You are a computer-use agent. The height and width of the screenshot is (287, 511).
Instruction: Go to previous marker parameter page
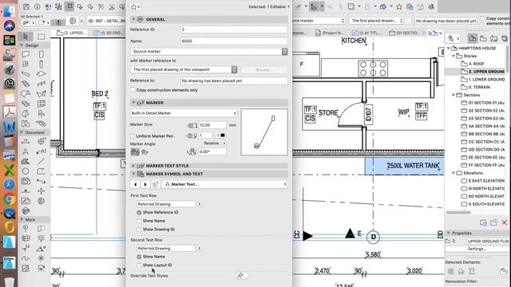click(x=135, y=184)
